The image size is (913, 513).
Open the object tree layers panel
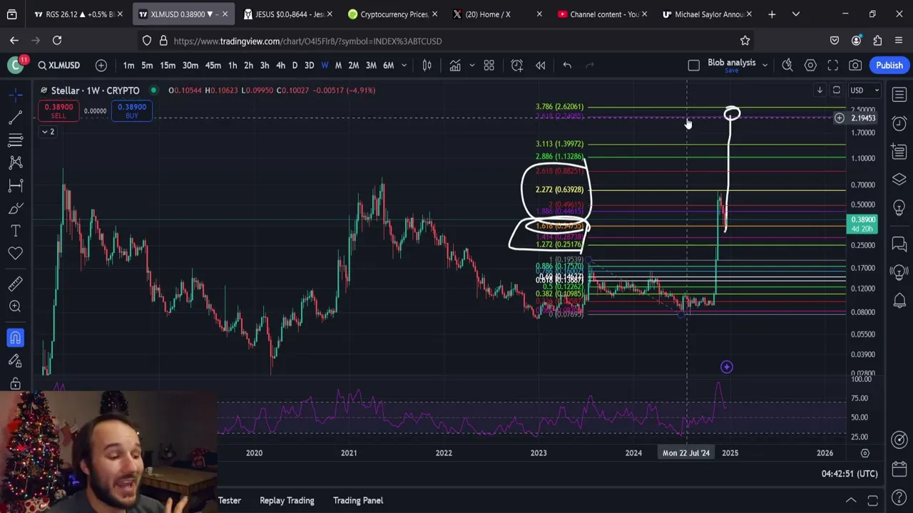coord(899,179)
